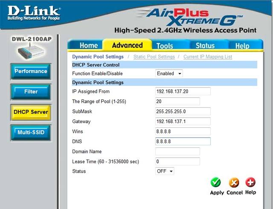This screenshot has height=209, width=273.
Task: Click the 'Lease Time (60 - 31536000 sec)' label
Action: (105, 162)
